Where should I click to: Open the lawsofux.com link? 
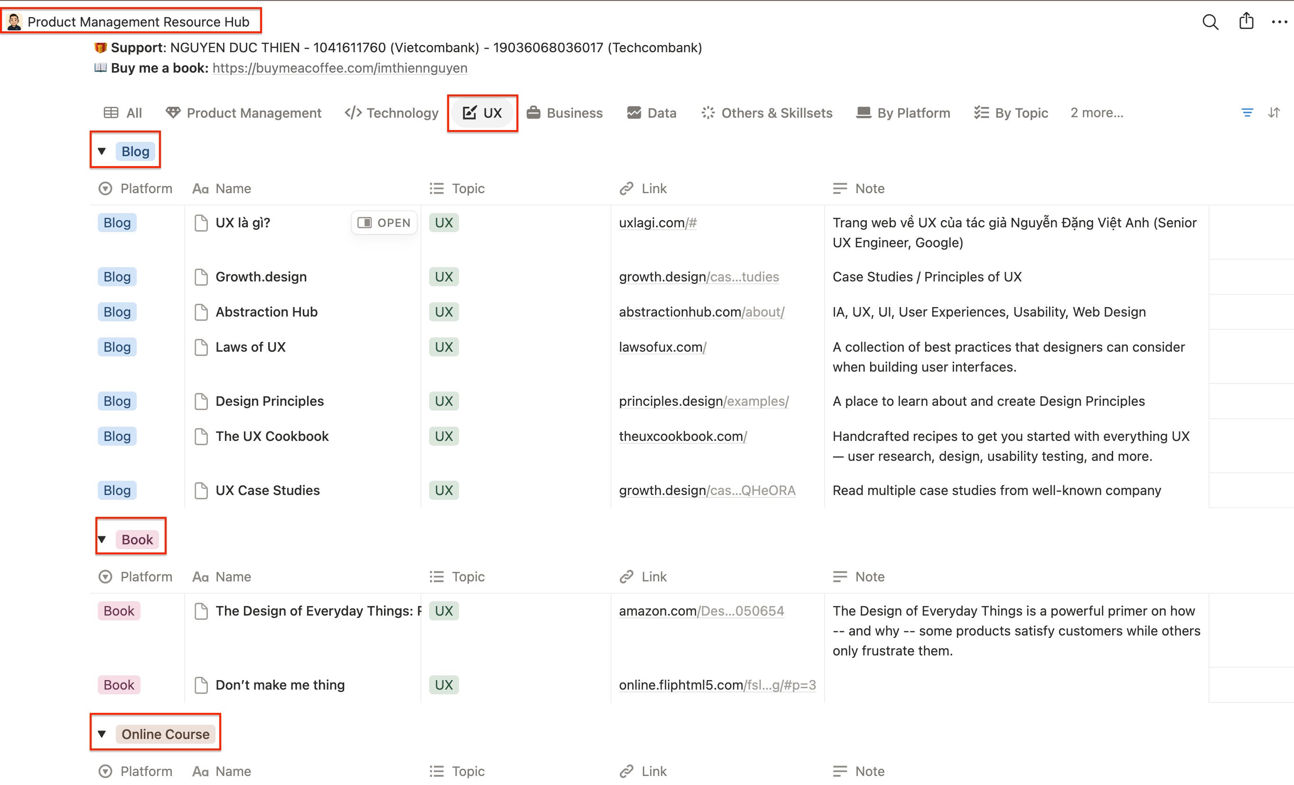point(662,347)
